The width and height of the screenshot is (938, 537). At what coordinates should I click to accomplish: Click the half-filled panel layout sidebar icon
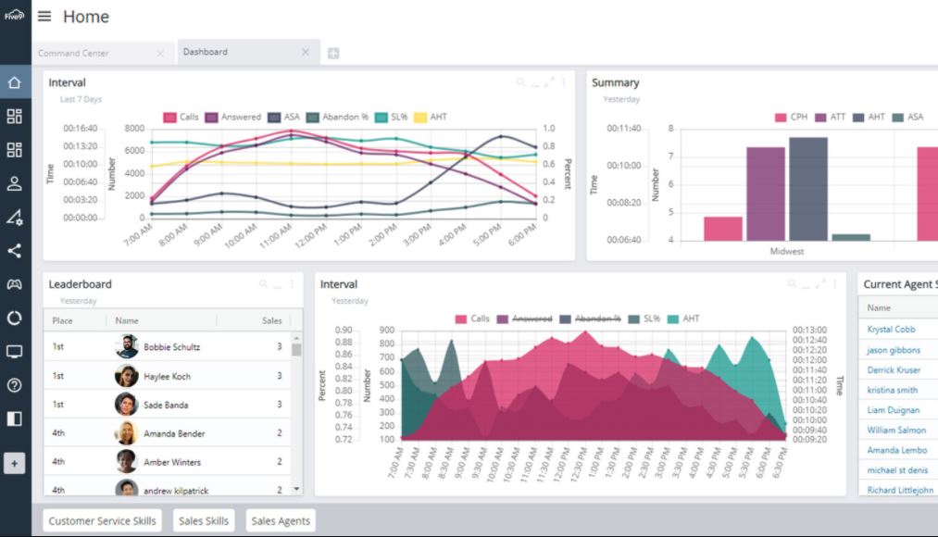(x=15, y=418)
